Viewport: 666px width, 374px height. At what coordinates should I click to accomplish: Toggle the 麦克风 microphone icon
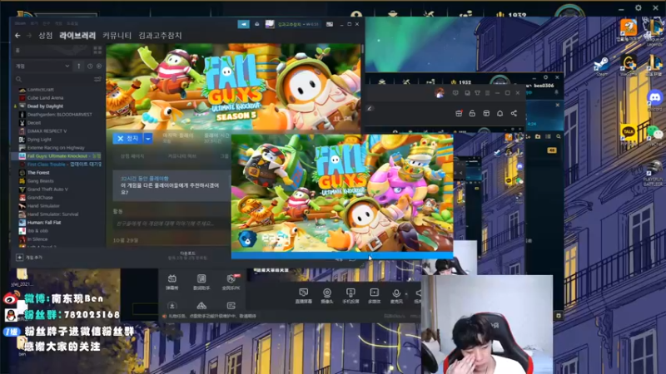point(396,296)
